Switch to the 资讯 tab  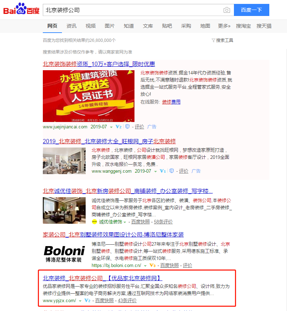point(71,26)
